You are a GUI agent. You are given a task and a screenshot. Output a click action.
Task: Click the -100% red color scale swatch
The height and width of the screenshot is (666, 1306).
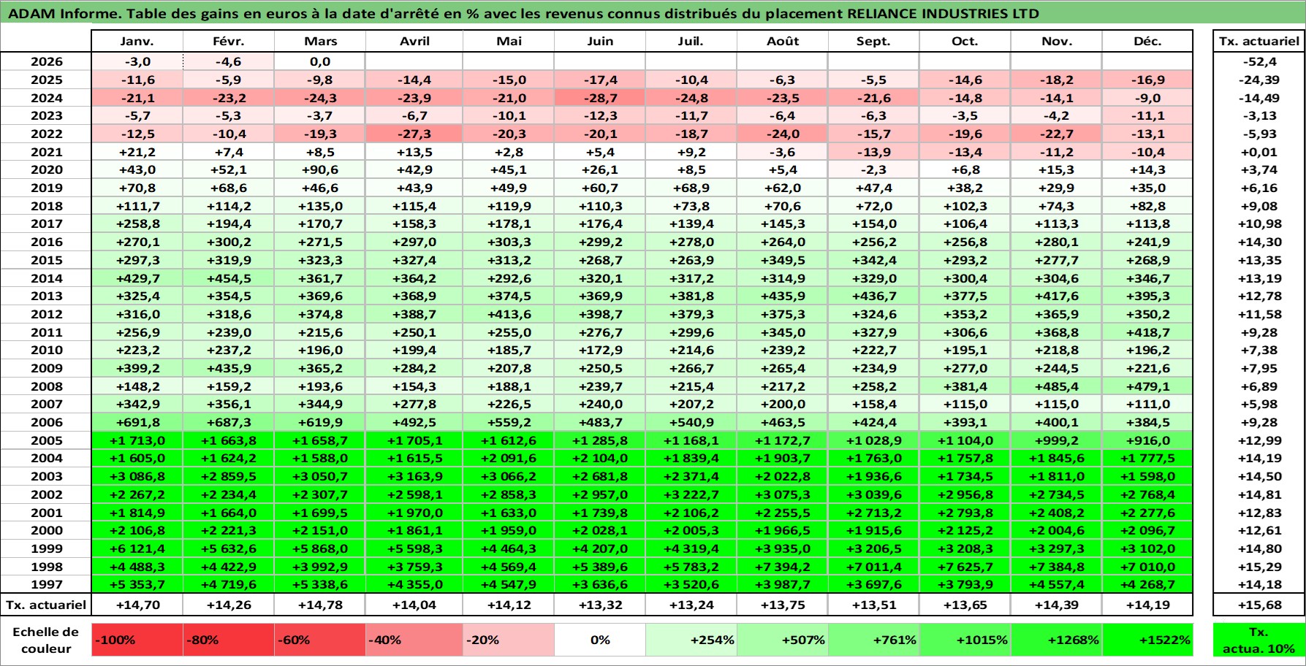137,640
